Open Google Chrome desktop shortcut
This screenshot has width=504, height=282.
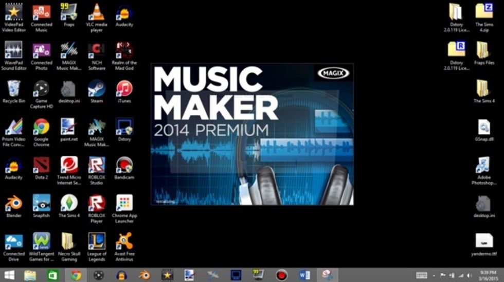(42, 132)
